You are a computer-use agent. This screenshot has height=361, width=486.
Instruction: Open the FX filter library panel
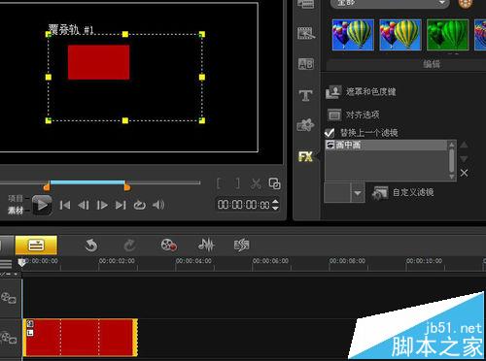(305, 157)
